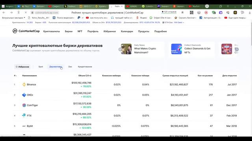The width and height of the screenshot is (252, 141).
Task: Open a new browser tab with plus button
Action: tap(207, 6)
